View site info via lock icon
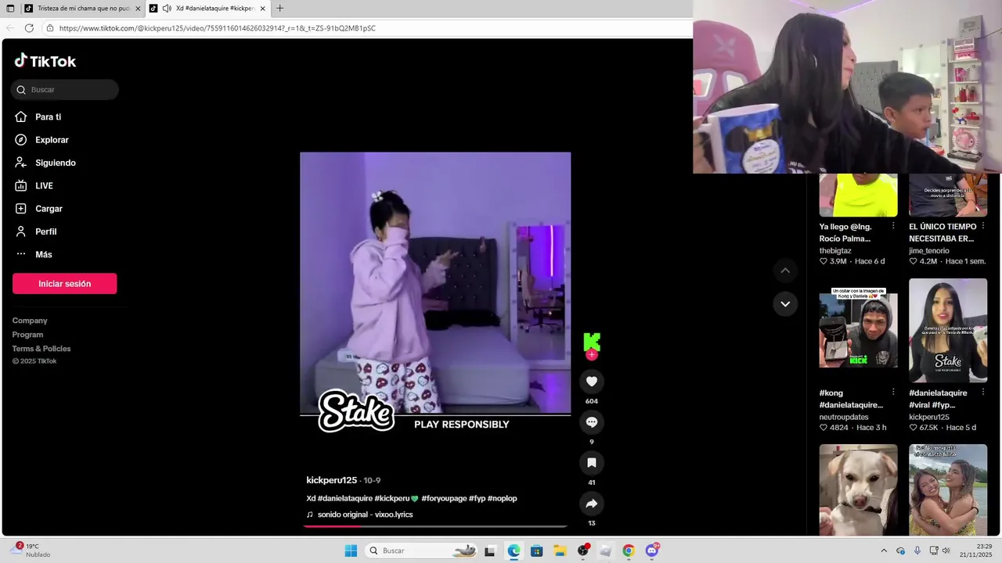The height and width of the screenshot is (563, 1002). point(50,28)
